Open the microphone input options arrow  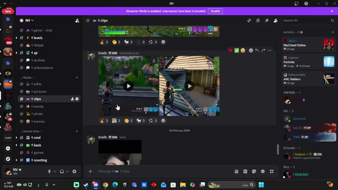point(55,172)
